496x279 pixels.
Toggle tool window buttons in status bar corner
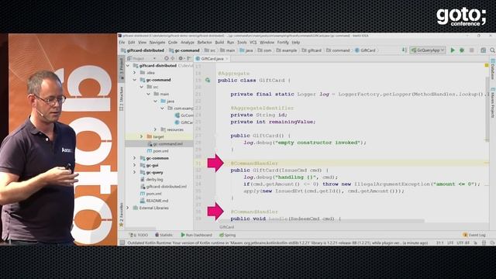[x=122, y=243]
